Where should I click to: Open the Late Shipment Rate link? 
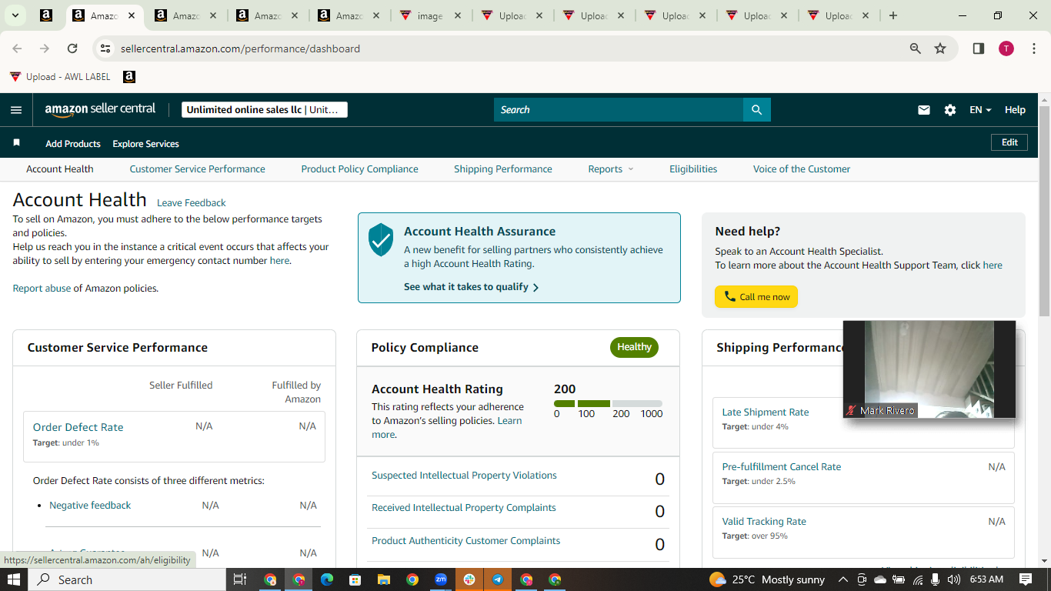click(766, 412)
